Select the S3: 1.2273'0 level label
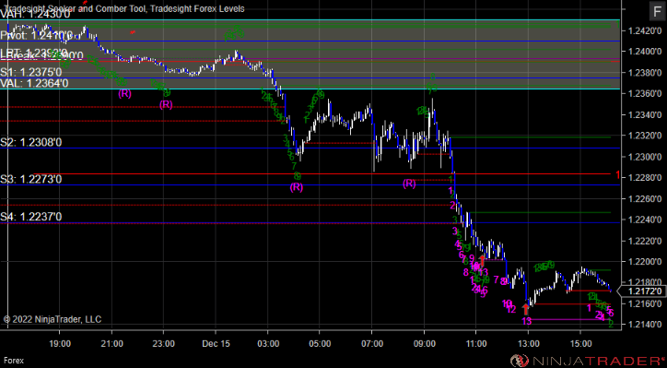This screenshot has height=368, width=667. [x=30, y=179]
